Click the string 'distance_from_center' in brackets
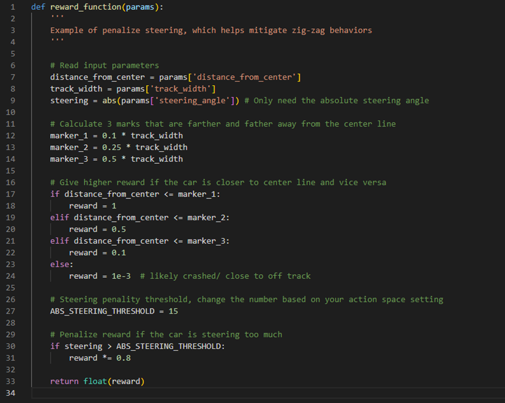The width and height of the screenshot is (505, 403). tap(245, 77)
